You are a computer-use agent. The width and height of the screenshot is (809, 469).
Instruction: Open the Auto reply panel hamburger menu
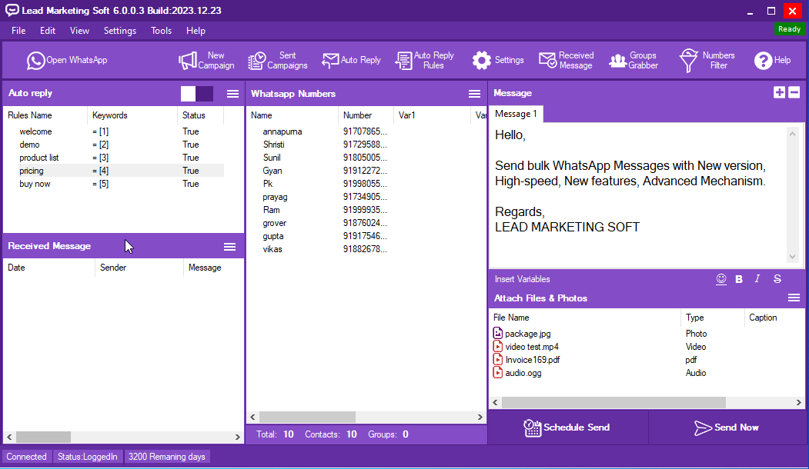232,94
